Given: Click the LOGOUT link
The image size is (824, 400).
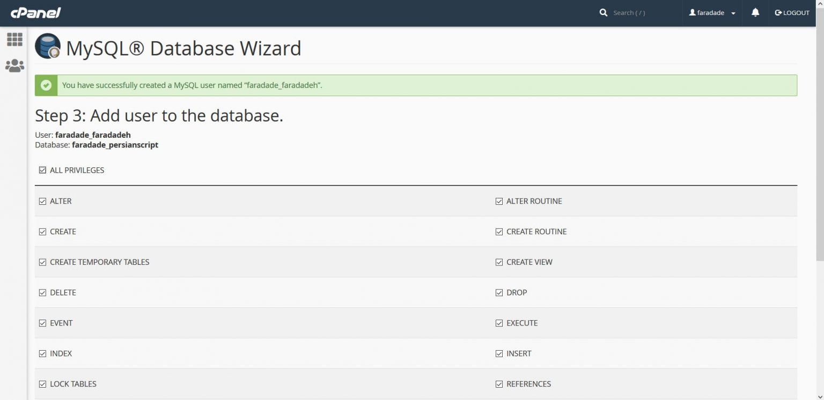Looking at the screenshot, I should point(792,13).
